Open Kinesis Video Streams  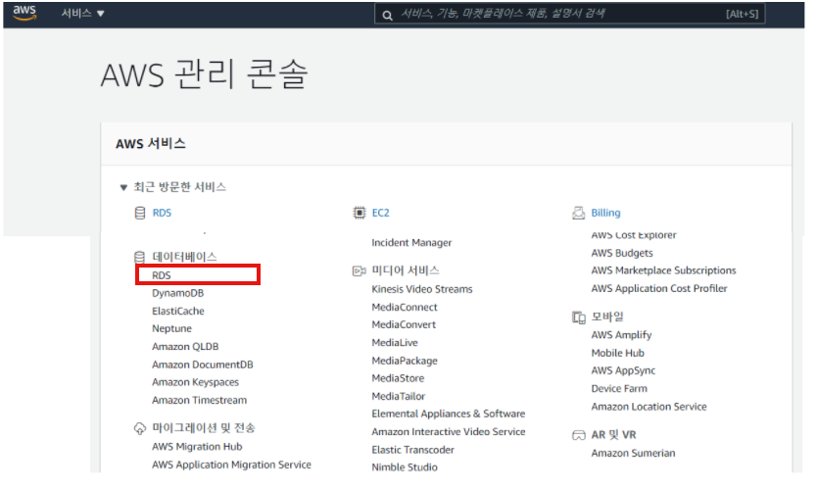421,289
